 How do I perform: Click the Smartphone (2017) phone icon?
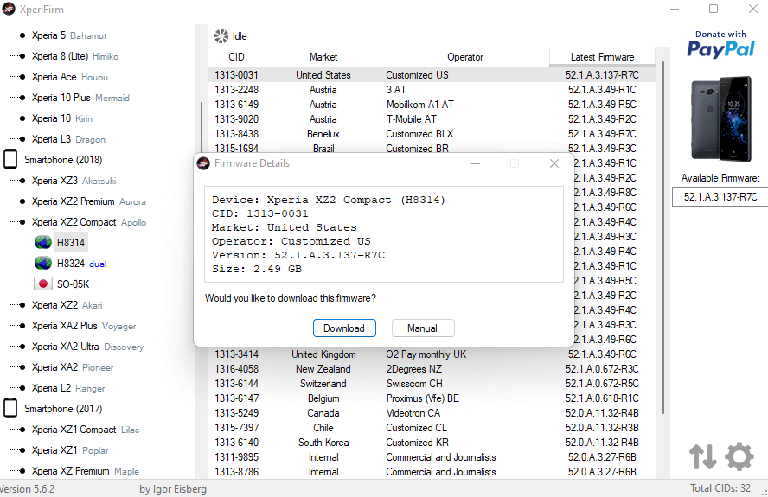coord(10,408)
